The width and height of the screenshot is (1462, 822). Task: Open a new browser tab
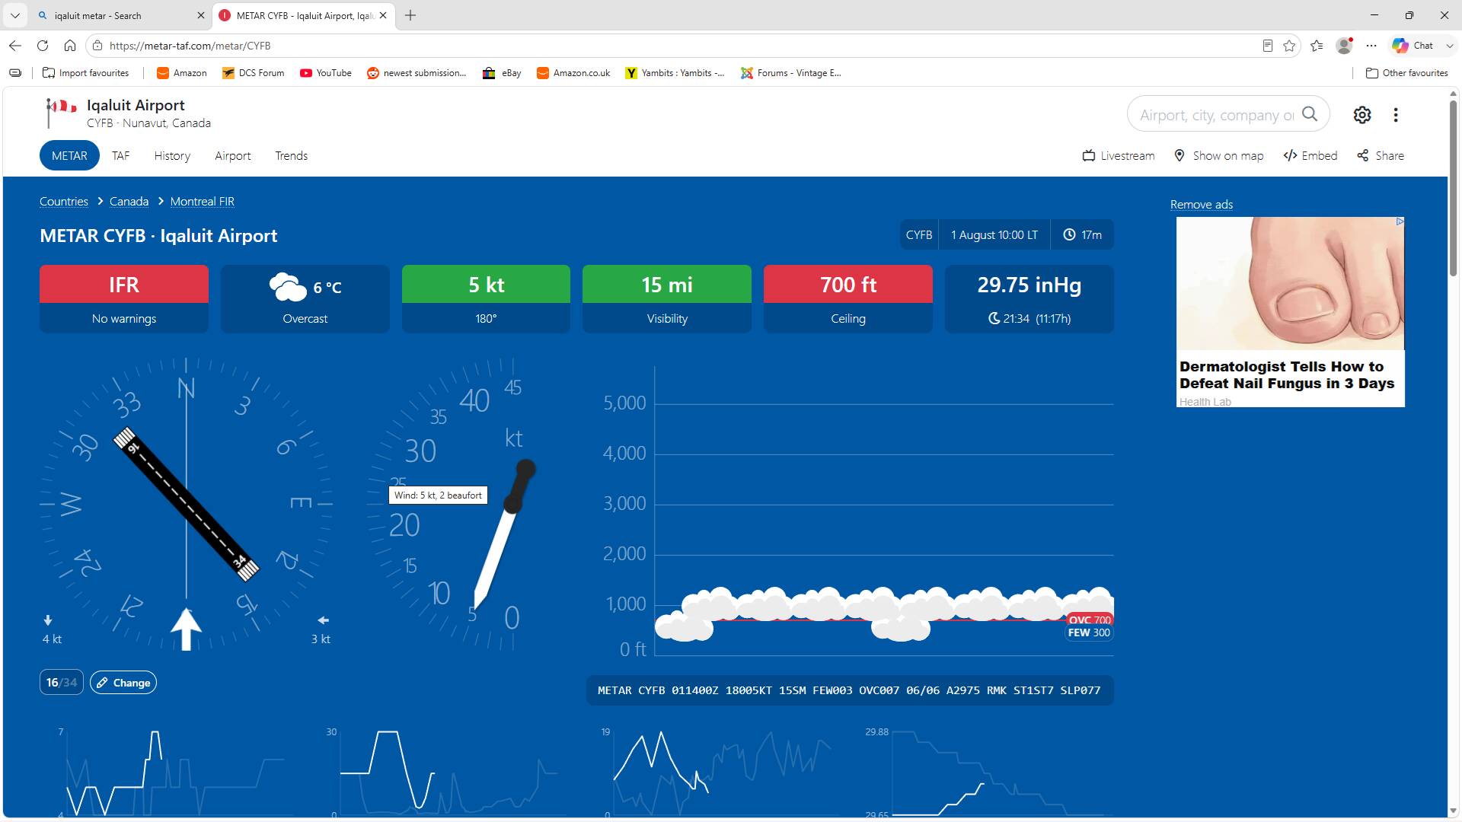[410, 15]
